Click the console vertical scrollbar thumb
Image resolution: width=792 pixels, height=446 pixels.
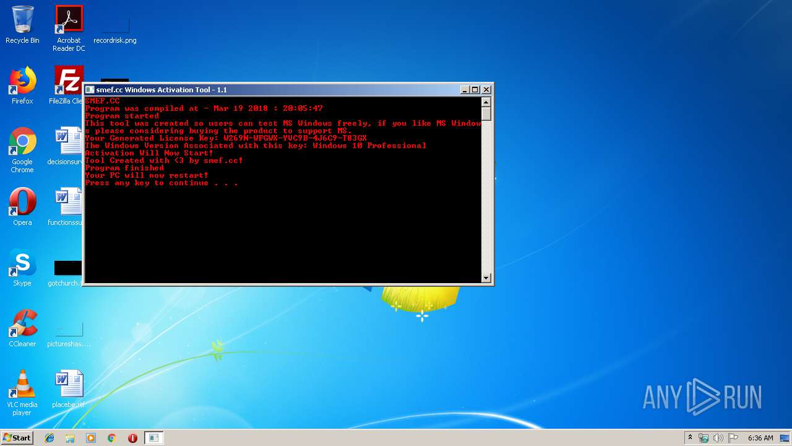(486, 114)
